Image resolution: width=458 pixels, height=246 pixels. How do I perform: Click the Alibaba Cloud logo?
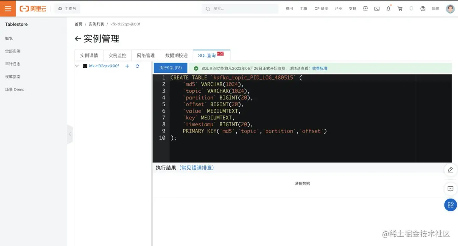pyautogui.click(x=33, y=9)
